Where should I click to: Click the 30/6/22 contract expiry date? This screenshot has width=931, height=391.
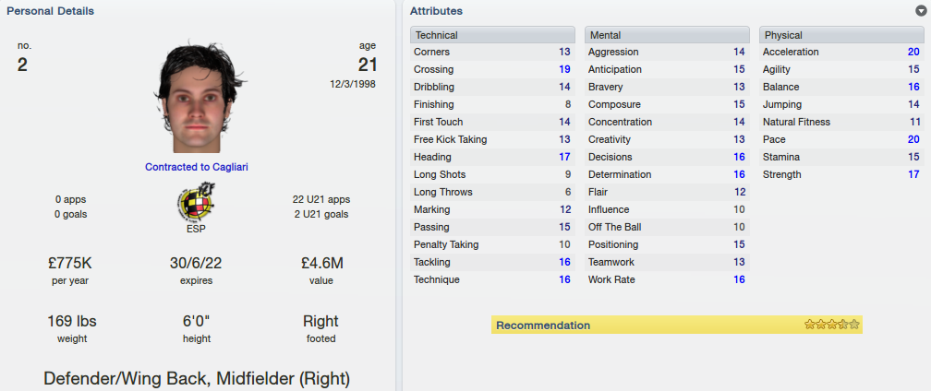click(196, 263)
